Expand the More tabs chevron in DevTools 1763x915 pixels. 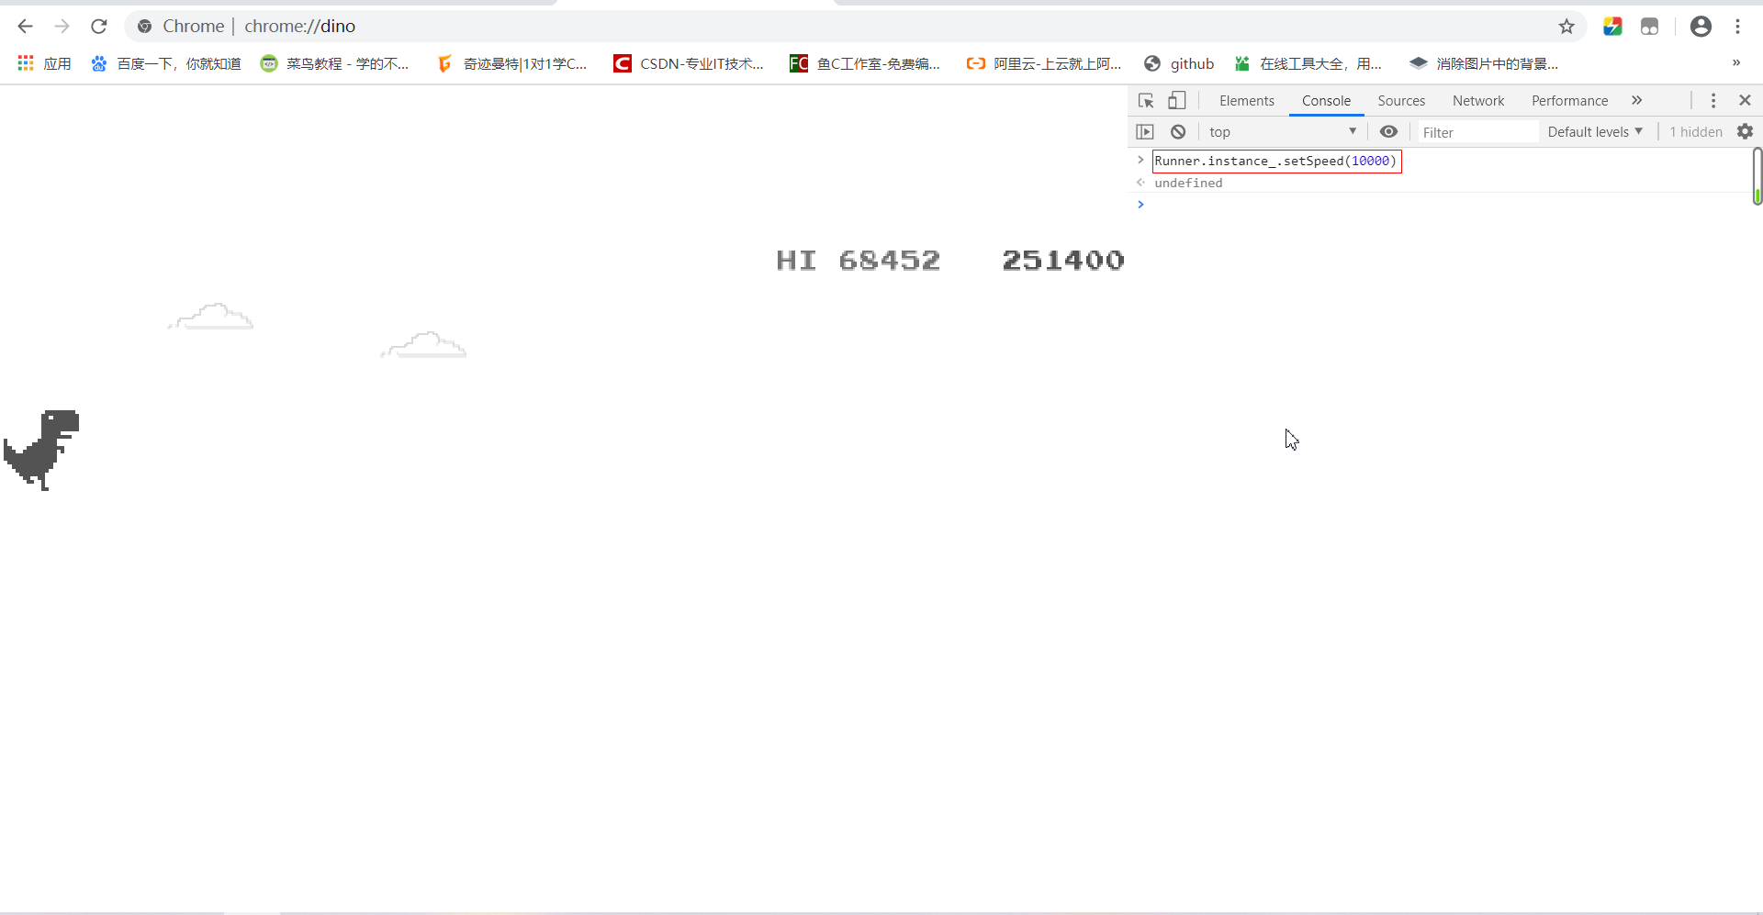tap(1637, 101)
